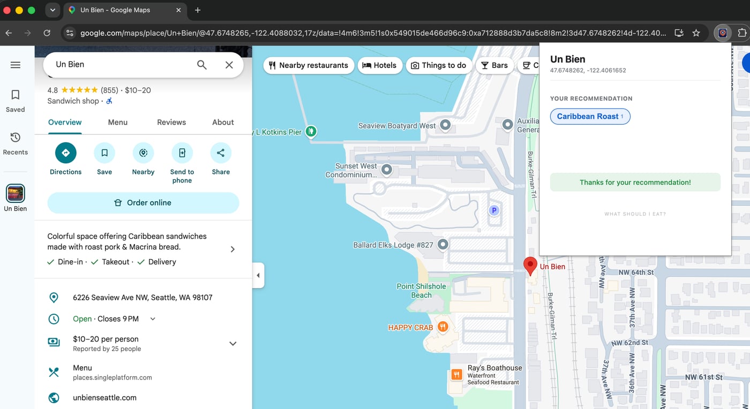
Task: Open the unbienseattle.com website link
Action: click(104, 398)
